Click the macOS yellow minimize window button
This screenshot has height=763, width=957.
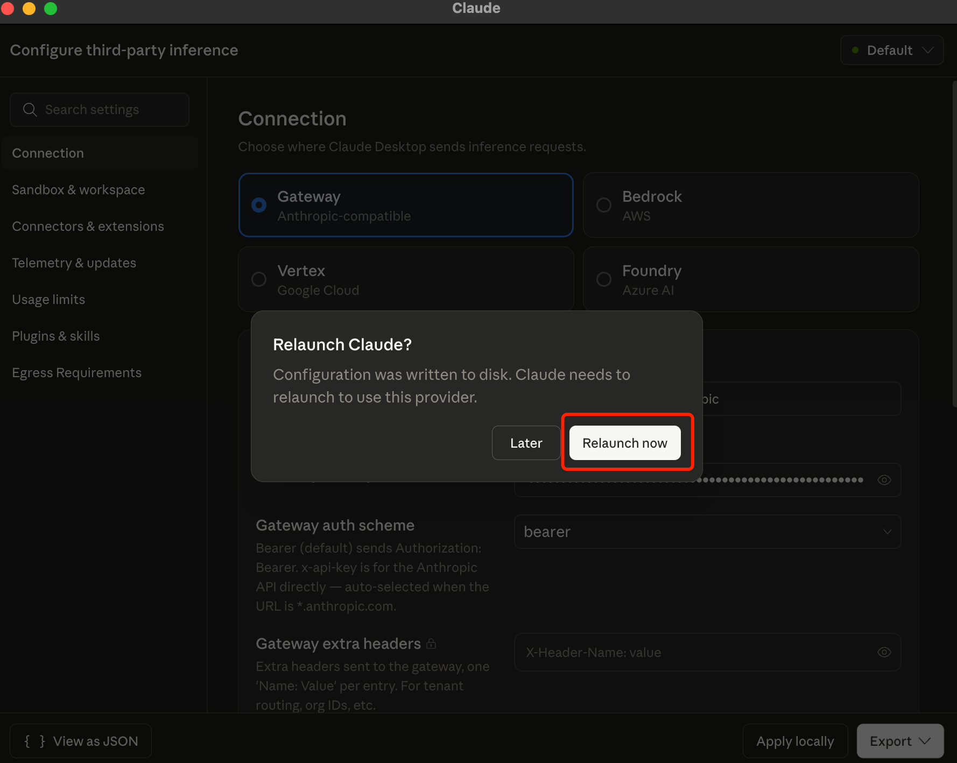[29, 9]
